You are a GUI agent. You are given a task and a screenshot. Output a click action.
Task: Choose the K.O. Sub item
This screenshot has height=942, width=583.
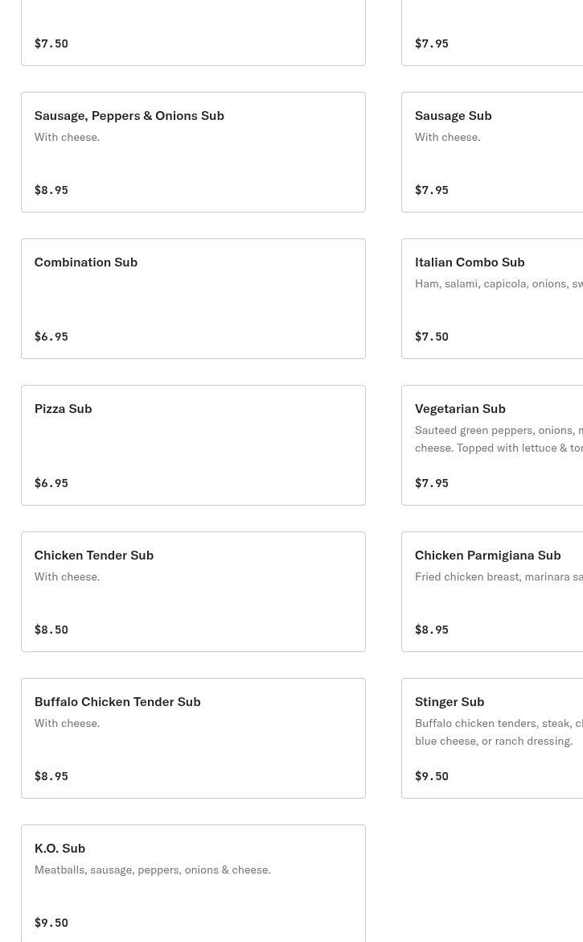(193, 883)
